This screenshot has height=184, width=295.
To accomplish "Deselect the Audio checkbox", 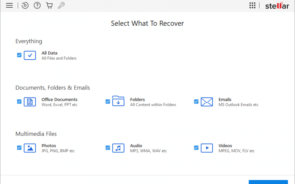I will pyautogui.click(x=108, y=148).
